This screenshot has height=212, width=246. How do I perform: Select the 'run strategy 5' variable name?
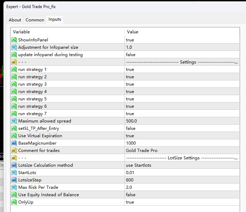click(x=33, y=99)
